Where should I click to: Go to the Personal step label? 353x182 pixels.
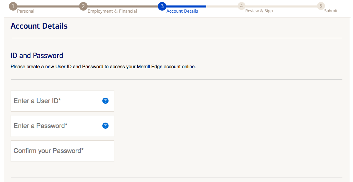coord(26,11)
